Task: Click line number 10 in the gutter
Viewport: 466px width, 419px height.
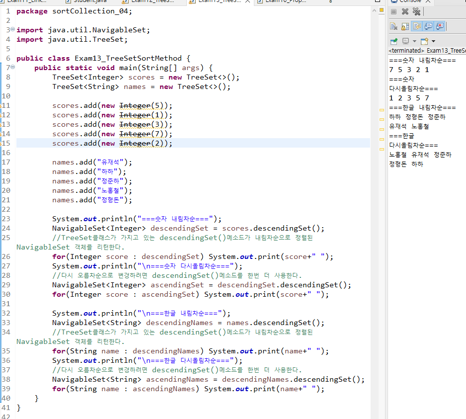Action: 6,96
